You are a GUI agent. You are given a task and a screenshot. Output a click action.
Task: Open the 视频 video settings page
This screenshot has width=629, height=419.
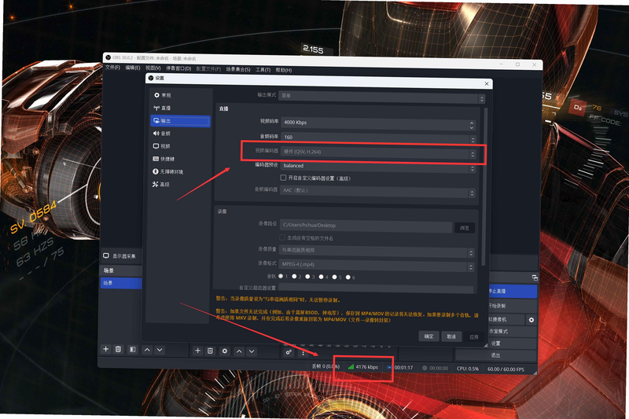(x=162, y=146)
